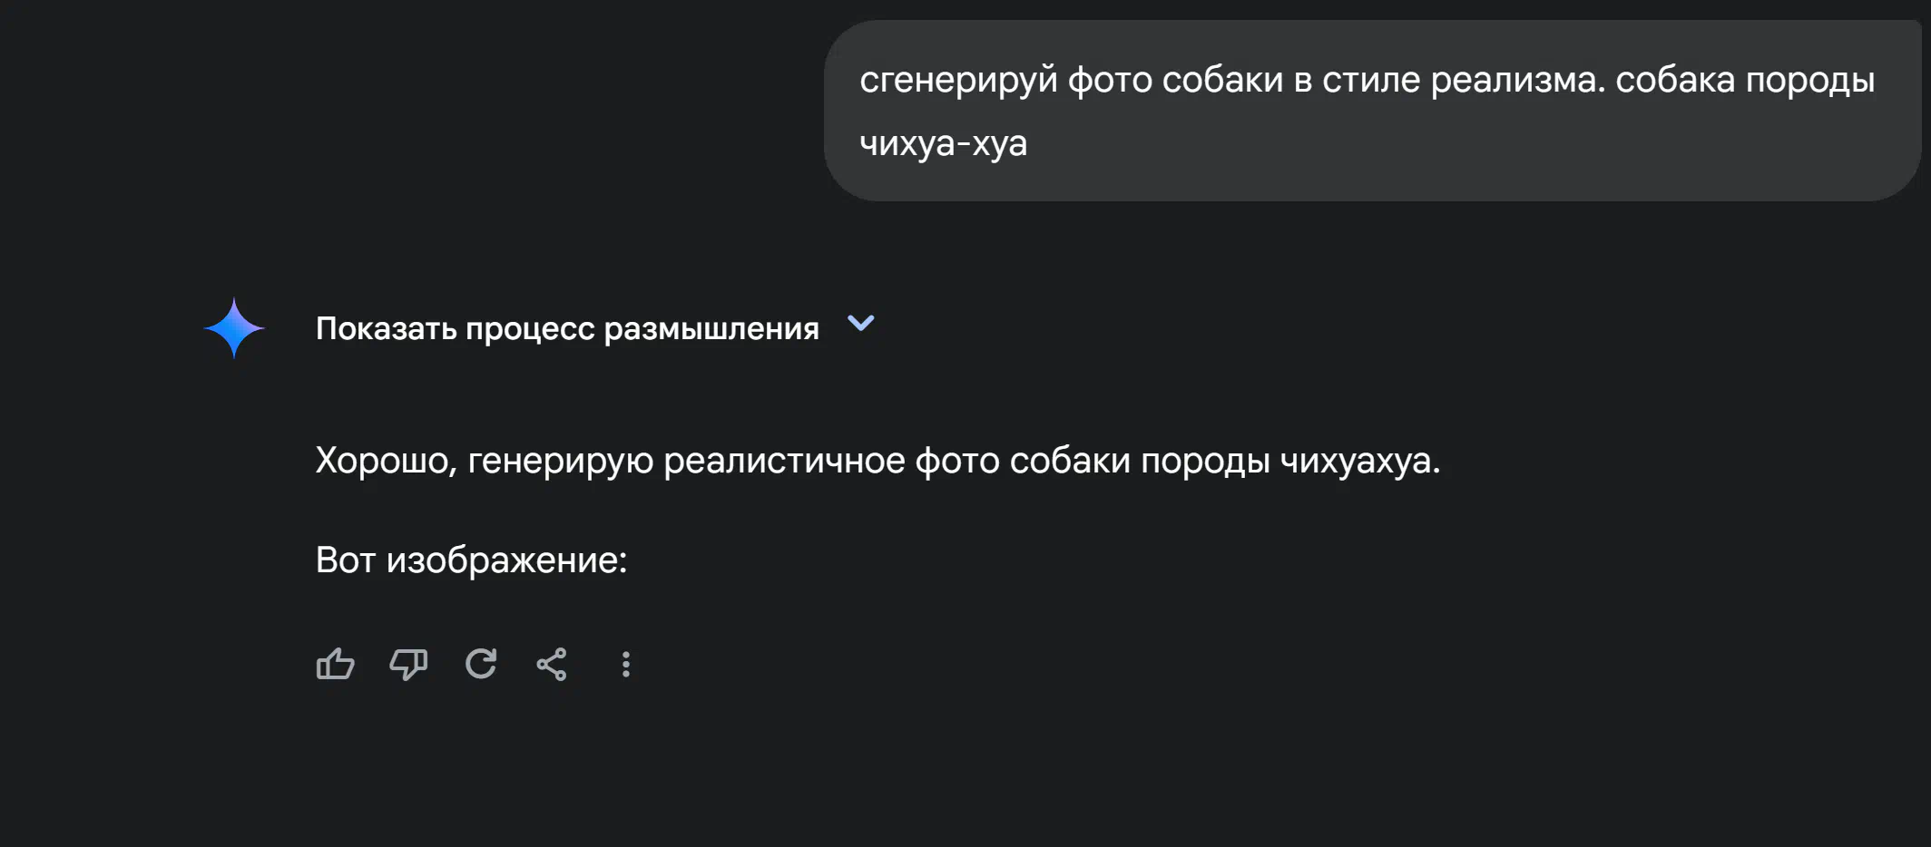Open the share and export options
The width and height of the screenshot is (1931, 847).
point(552,664)
